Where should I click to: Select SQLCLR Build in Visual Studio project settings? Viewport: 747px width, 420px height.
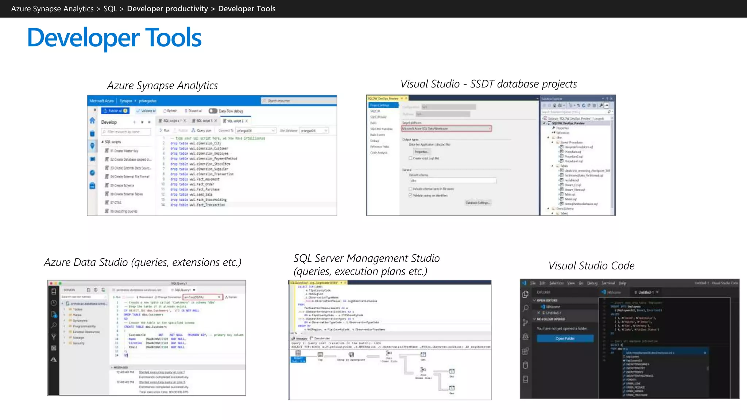pyautogui.click(x=378, y=117)
